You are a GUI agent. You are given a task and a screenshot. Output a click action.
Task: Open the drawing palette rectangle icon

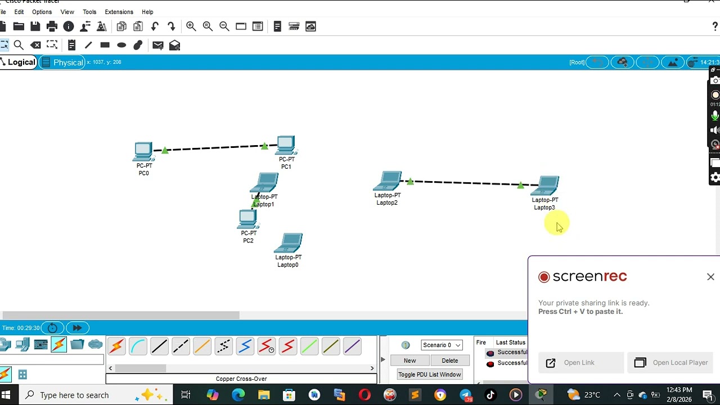click(x=241, y=26)
